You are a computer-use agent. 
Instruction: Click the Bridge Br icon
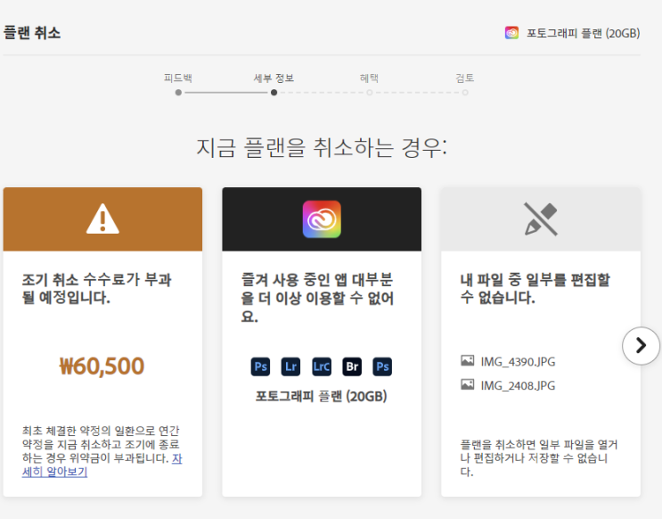pos(352,367)
